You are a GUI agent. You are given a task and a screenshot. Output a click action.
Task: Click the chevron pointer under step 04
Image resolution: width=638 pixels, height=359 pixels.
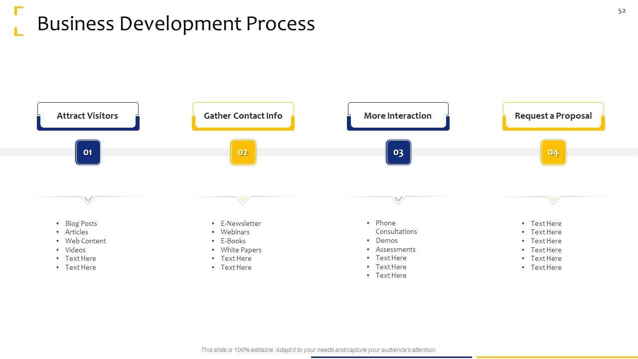coord(553,200)
